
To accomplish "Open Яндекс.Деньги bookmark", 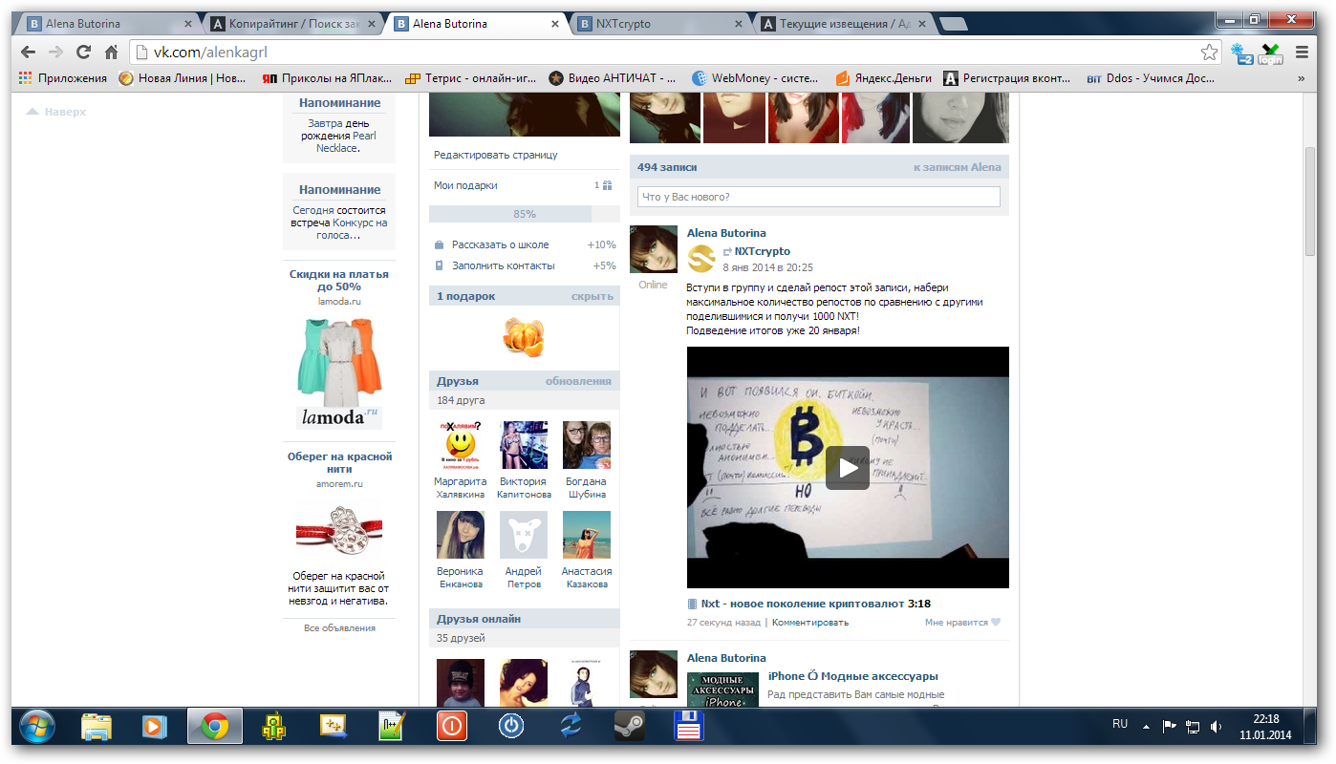I will click(883, 78).
